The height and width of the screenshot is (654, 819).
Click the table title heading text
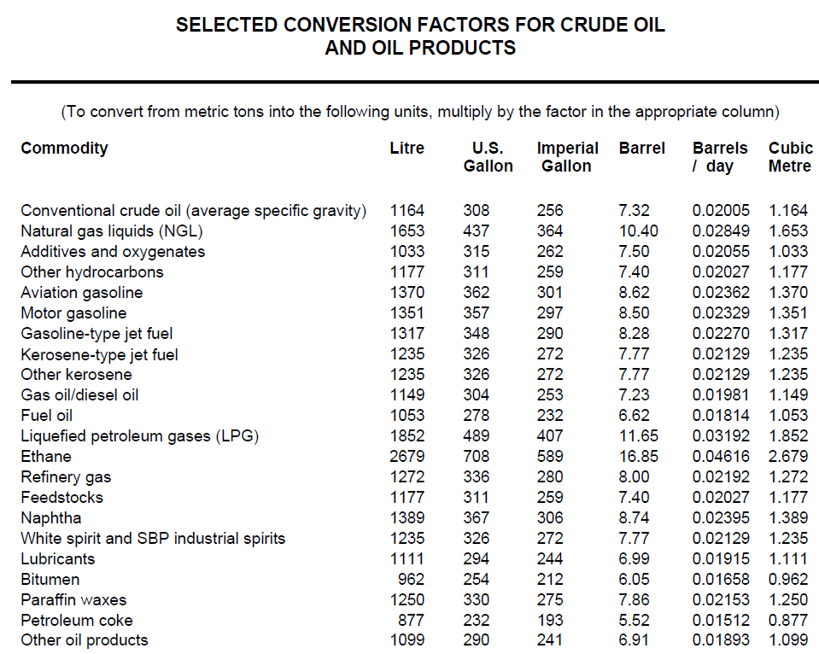coord(420,36)
